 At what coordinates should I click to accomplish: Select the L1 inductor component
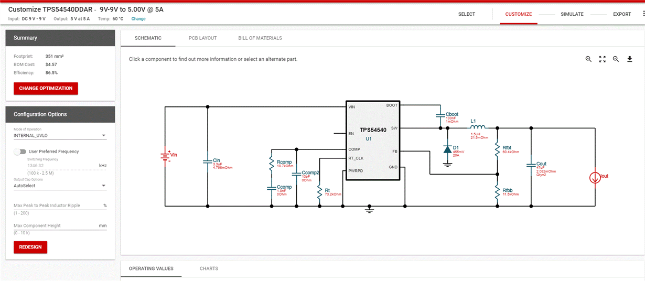[477, 126]
